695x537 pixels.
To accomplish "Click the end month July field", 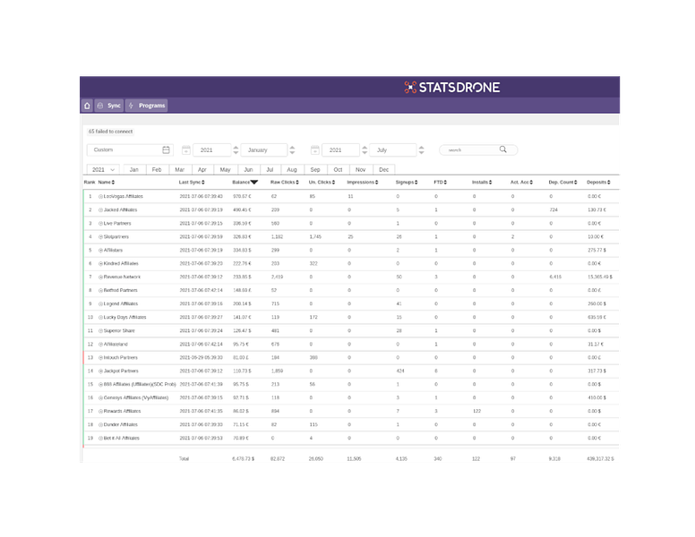I will point(392,150).
